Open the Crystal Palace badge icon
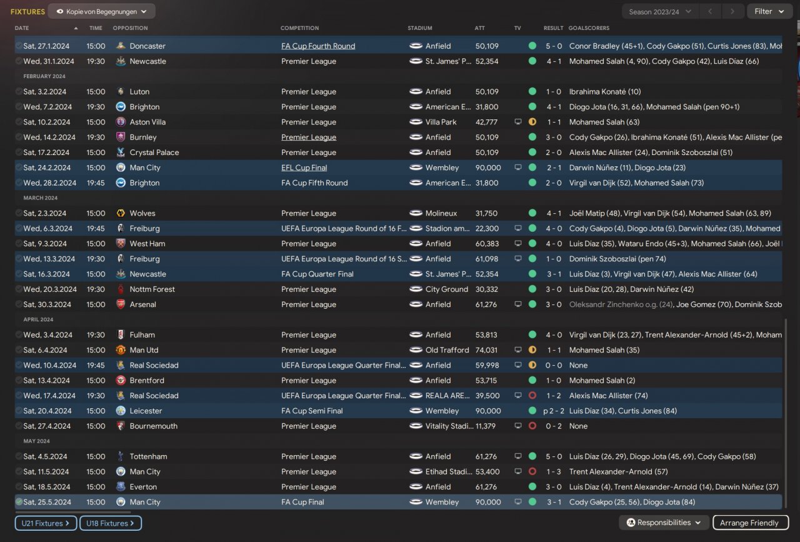The height and width of the screenshot is (542, 800). [x=121, y=153]
